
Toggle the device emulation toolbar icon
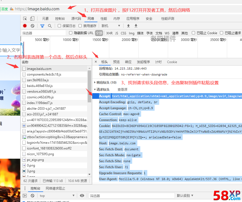click(x=32, y=19)
